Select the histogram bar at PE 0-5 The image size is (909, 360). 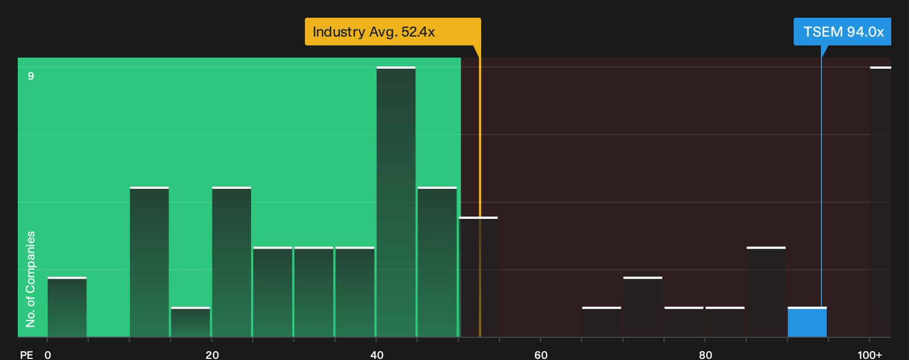click(67, 307)
